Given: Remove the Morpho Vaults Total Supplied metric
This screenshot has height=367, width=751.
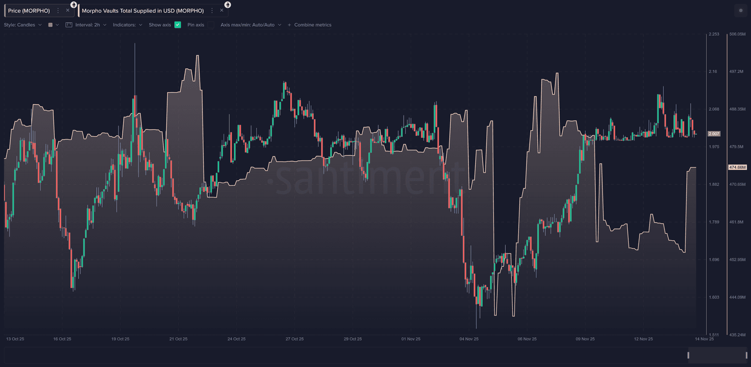Looking at the screenshot, I should pos(221,11).
